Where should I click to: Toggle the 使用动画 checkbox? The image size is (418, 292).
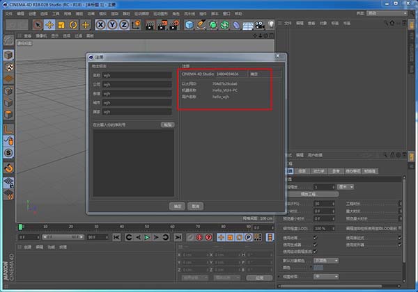tap(315, 238)
